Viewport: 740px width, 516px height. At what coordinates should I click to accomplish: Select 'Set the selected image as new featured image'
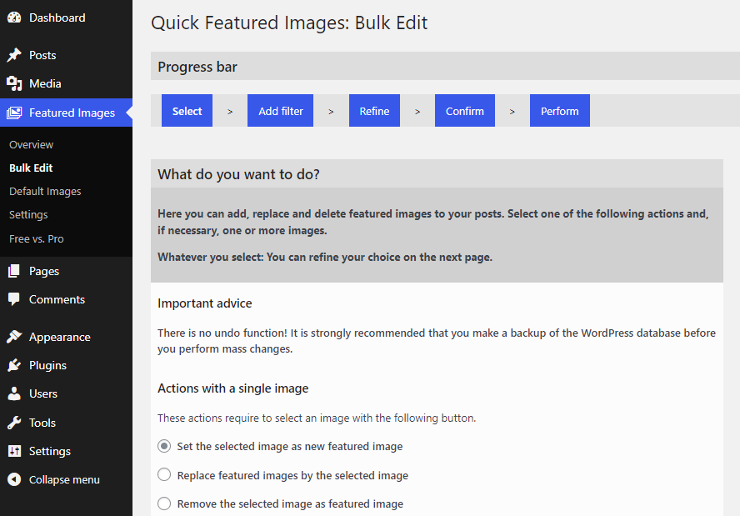(164, 446)
